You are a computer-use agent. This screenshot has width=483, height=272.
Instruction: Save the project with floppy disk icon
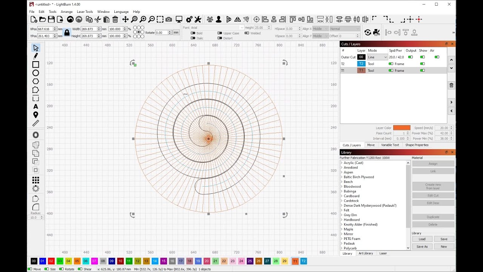click(51, 19)
